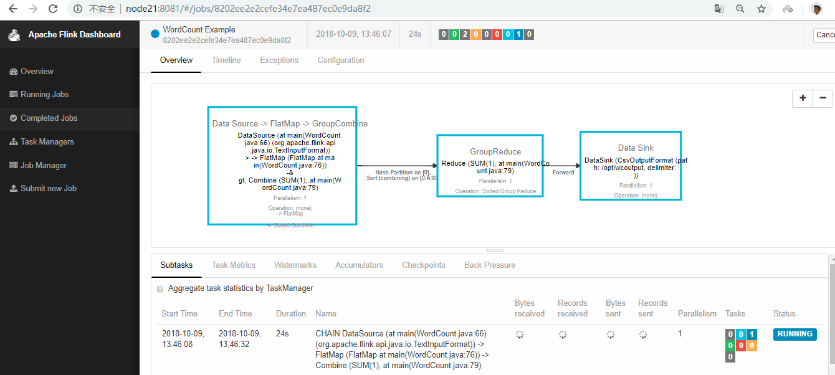Viewport: 835px width, 375px height.
Task: Click the browser back arrow
Action: [12, 9]
